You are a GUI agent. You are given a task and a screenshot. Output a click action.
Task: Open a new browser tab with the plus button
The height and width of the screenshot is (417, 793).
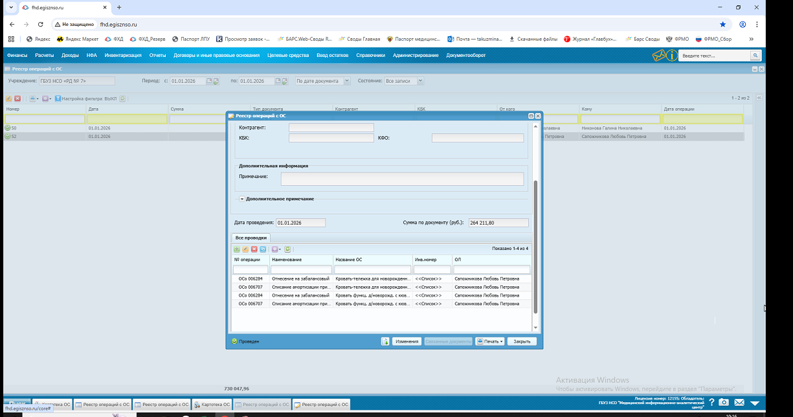tap(118, 7)
